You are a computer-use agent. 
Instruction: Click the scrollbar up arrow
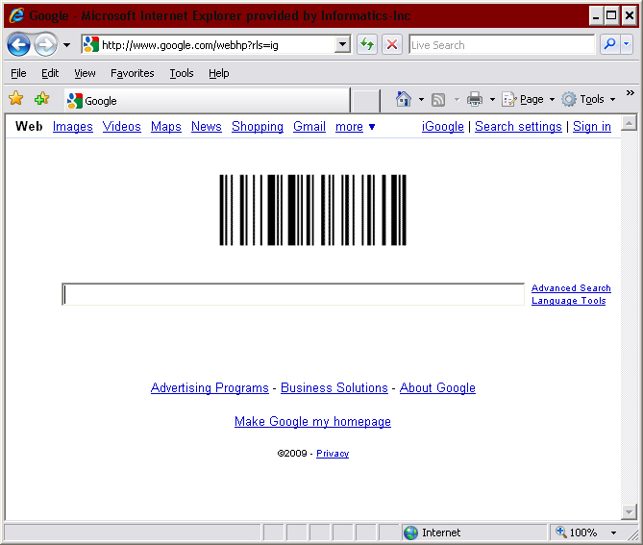click(629, 123)
